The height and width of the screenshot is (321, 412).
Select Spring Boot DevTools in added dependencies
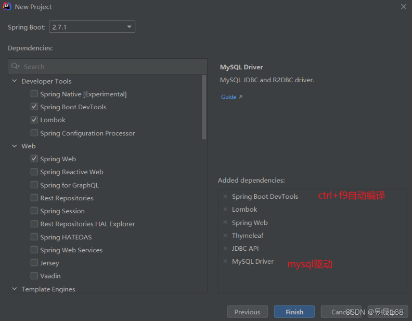[x=265, y=197]
